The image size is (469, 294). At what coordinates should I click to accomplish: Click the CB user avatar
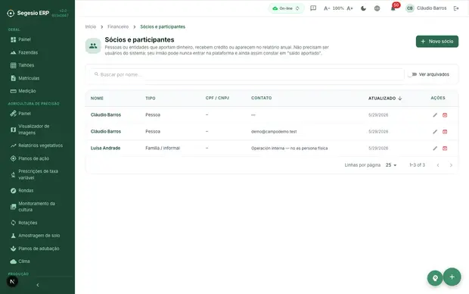point(410,8)
